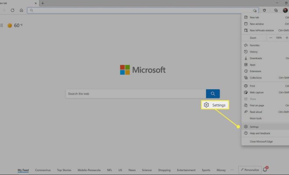Viewport: 289px width, 175px height.
Task: Open the Sports feed tab
Action: pos(206,170)
